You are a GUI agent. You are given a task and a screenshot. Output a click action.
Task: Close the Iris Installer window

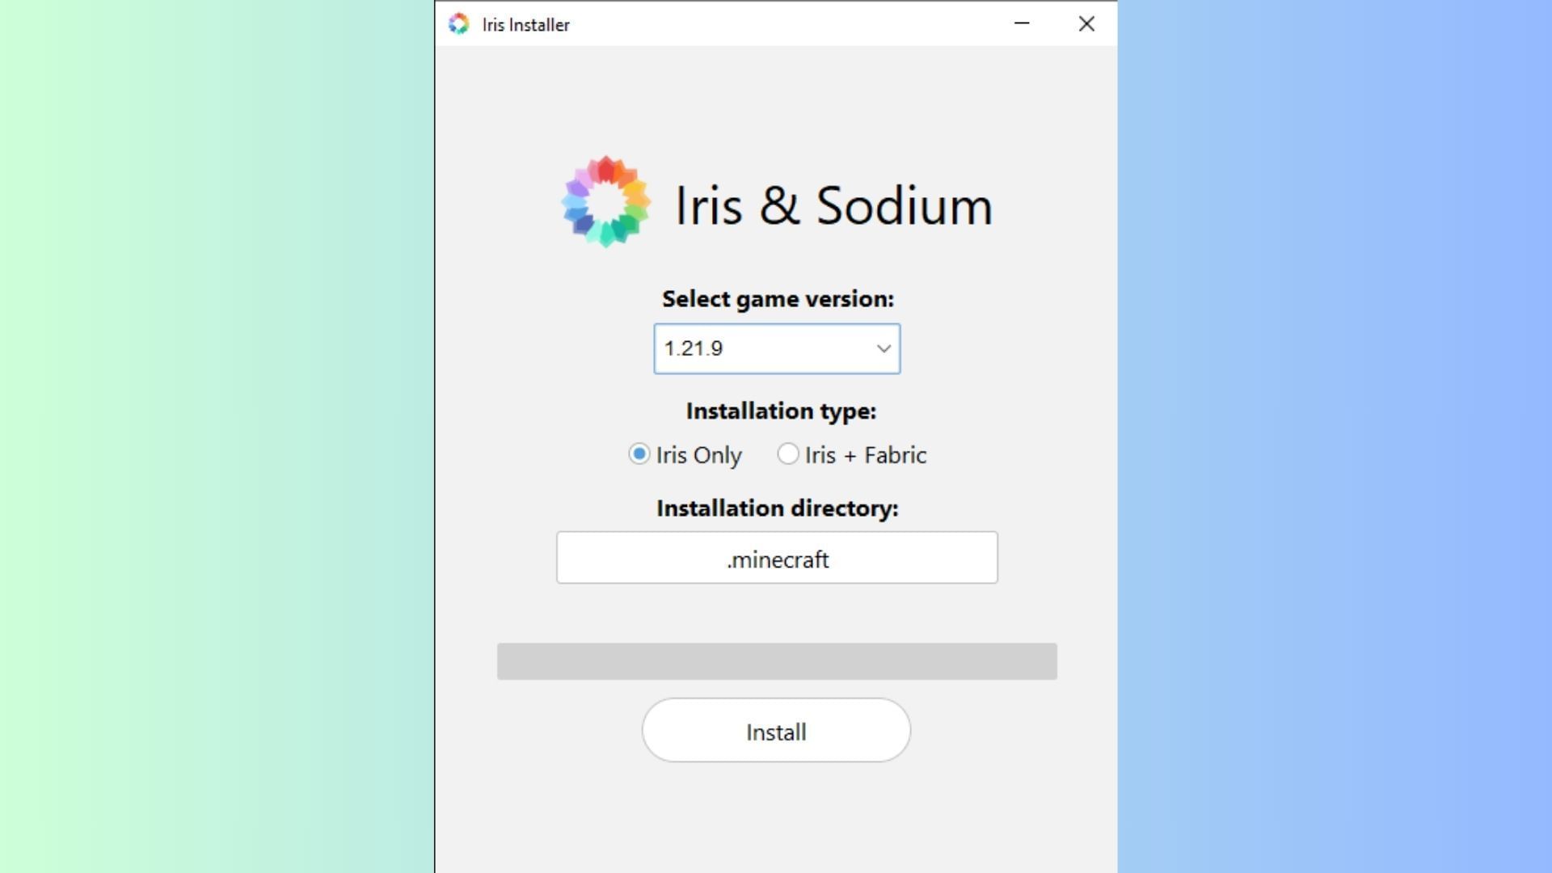point(1086,23)
